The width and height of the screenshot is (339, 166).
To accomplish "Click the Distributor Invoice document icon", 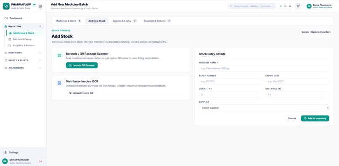I will (x=59, y=83).
